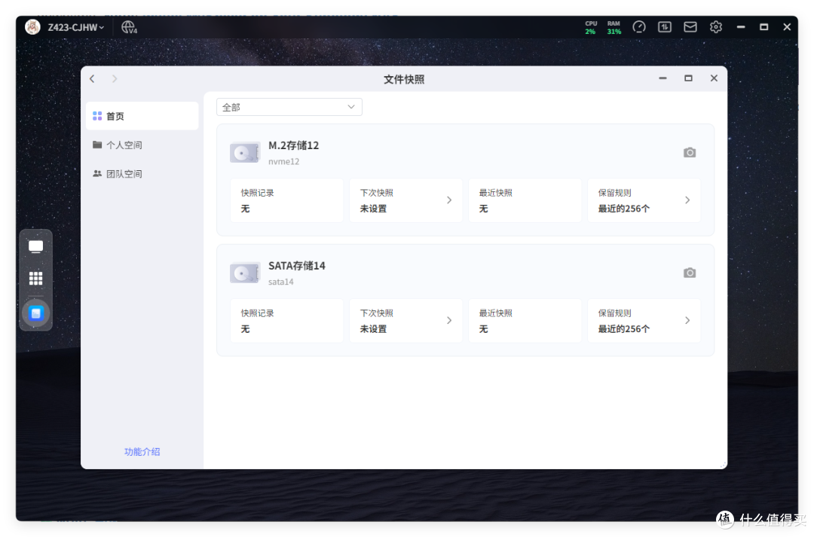The image size is (814, 537).
Task: Click the RAM usage indicator
Action: [x=614, y=28]
